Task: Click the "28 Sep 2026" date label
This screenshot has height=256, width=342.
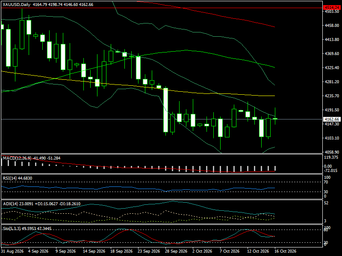Action: pos(176,251)
